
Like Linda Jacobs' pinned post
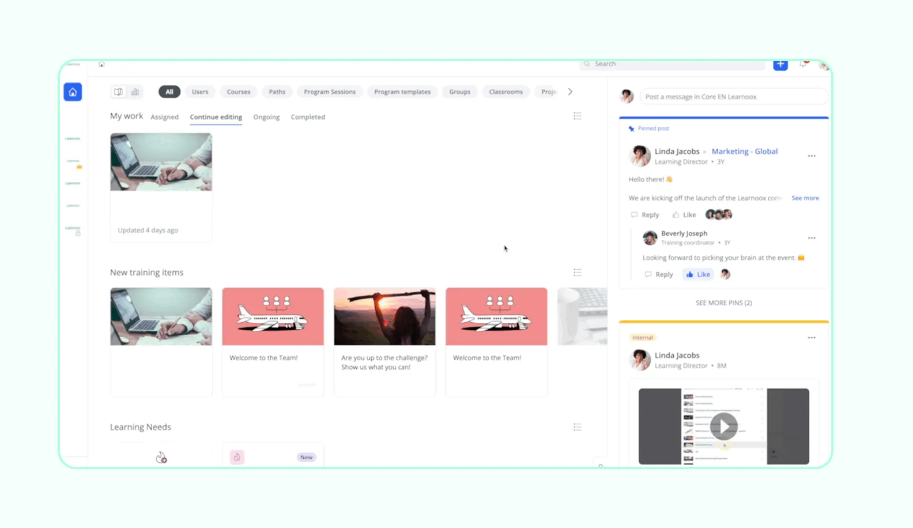pyautogui.click(x=684, y=215)
